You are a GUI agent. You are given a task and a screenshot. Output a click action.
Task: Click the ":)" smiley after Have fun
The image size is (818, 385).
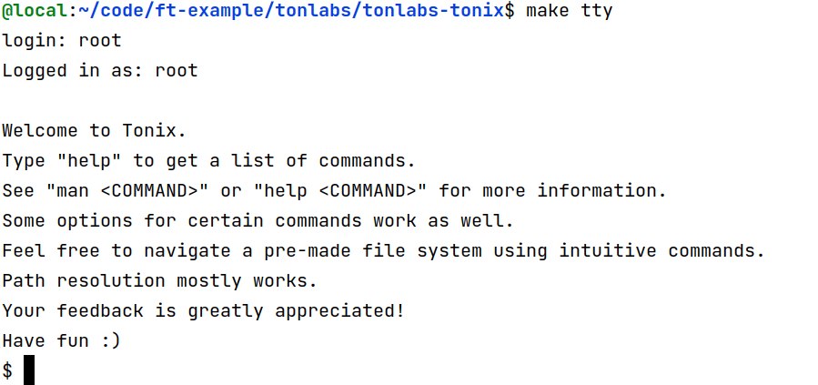pos(111,340)
